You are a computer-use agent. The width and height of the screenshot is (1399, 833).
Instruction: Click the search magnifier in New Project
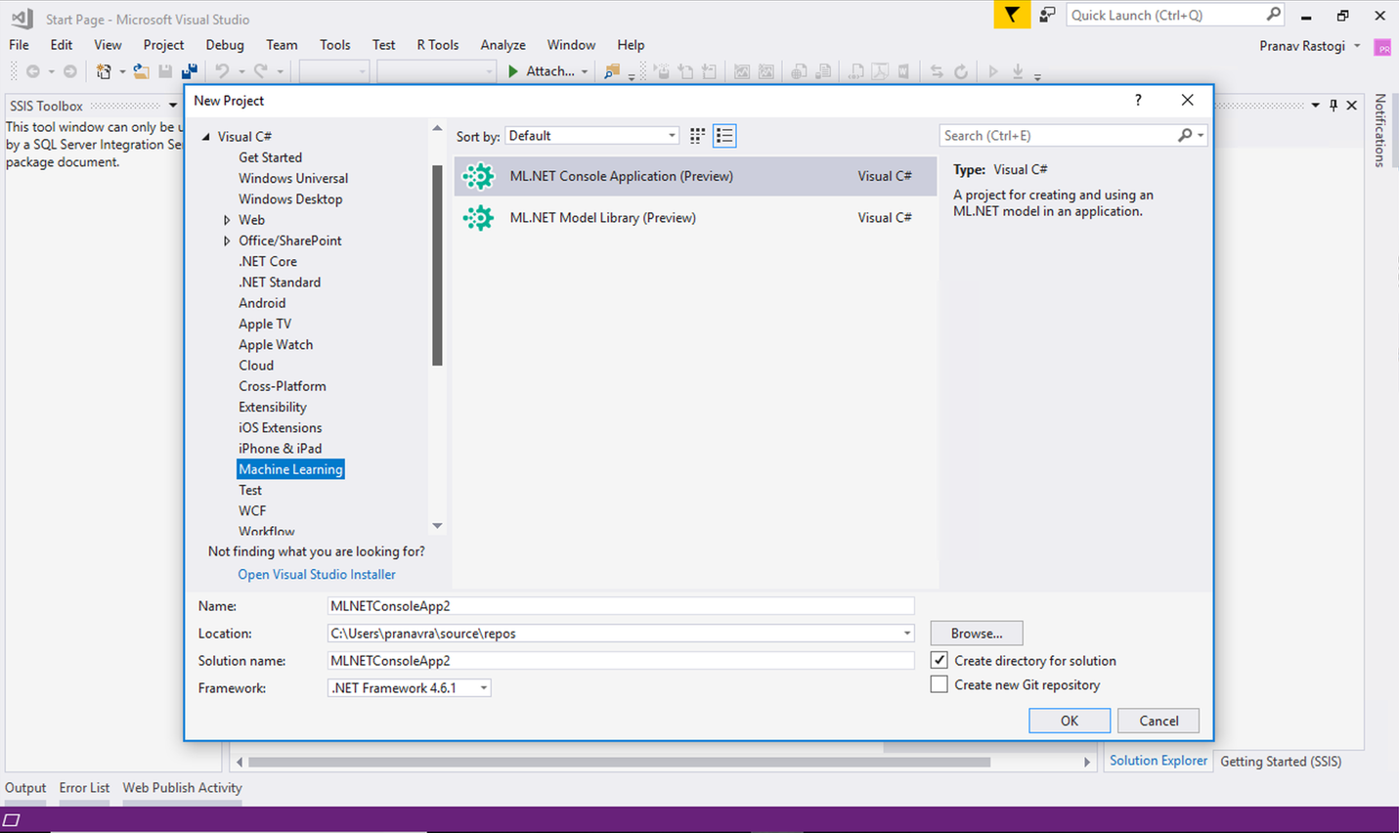click(x=1185, y=136)
